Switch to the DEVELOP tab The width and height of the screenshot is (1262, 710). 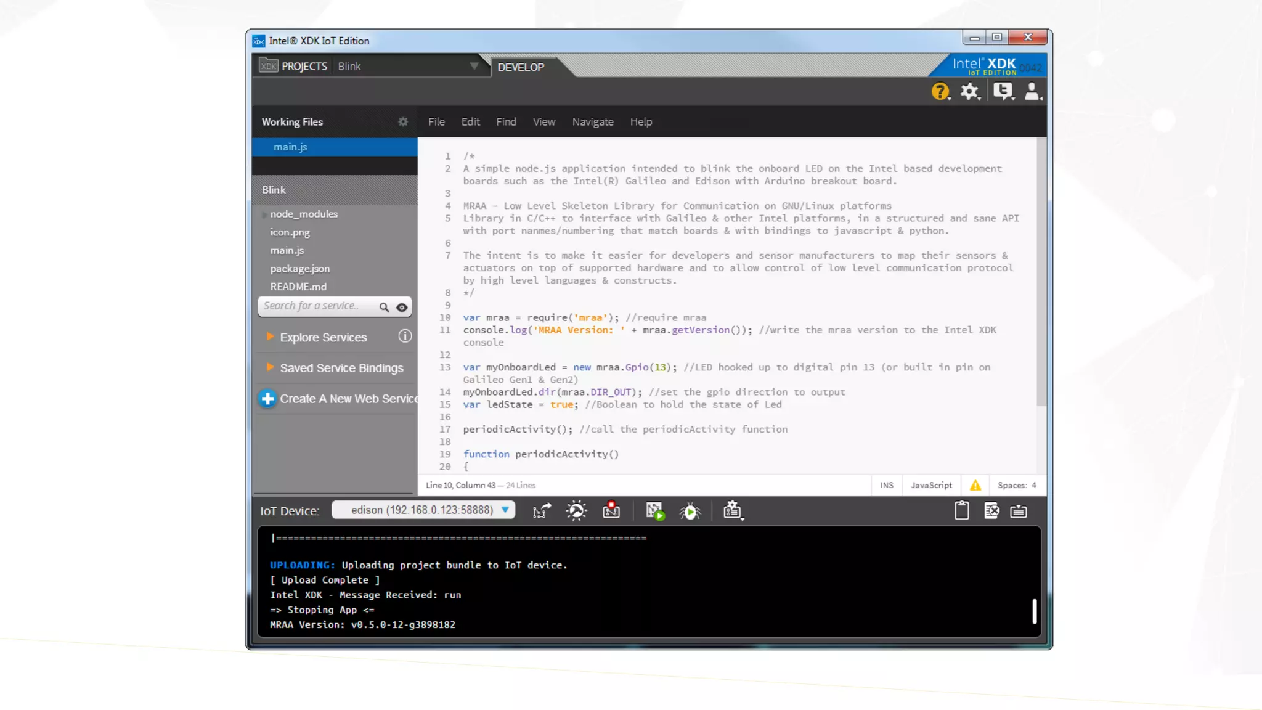point(520,67)
